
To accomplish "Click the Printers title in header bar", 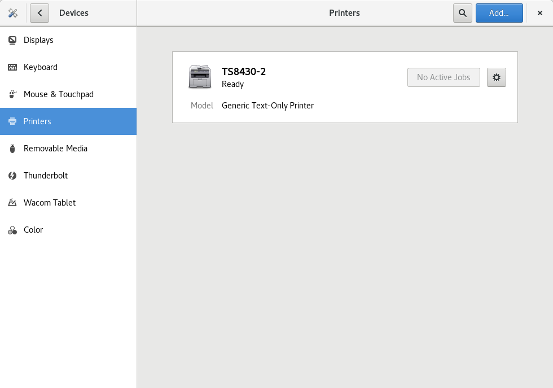I will 345,13.
